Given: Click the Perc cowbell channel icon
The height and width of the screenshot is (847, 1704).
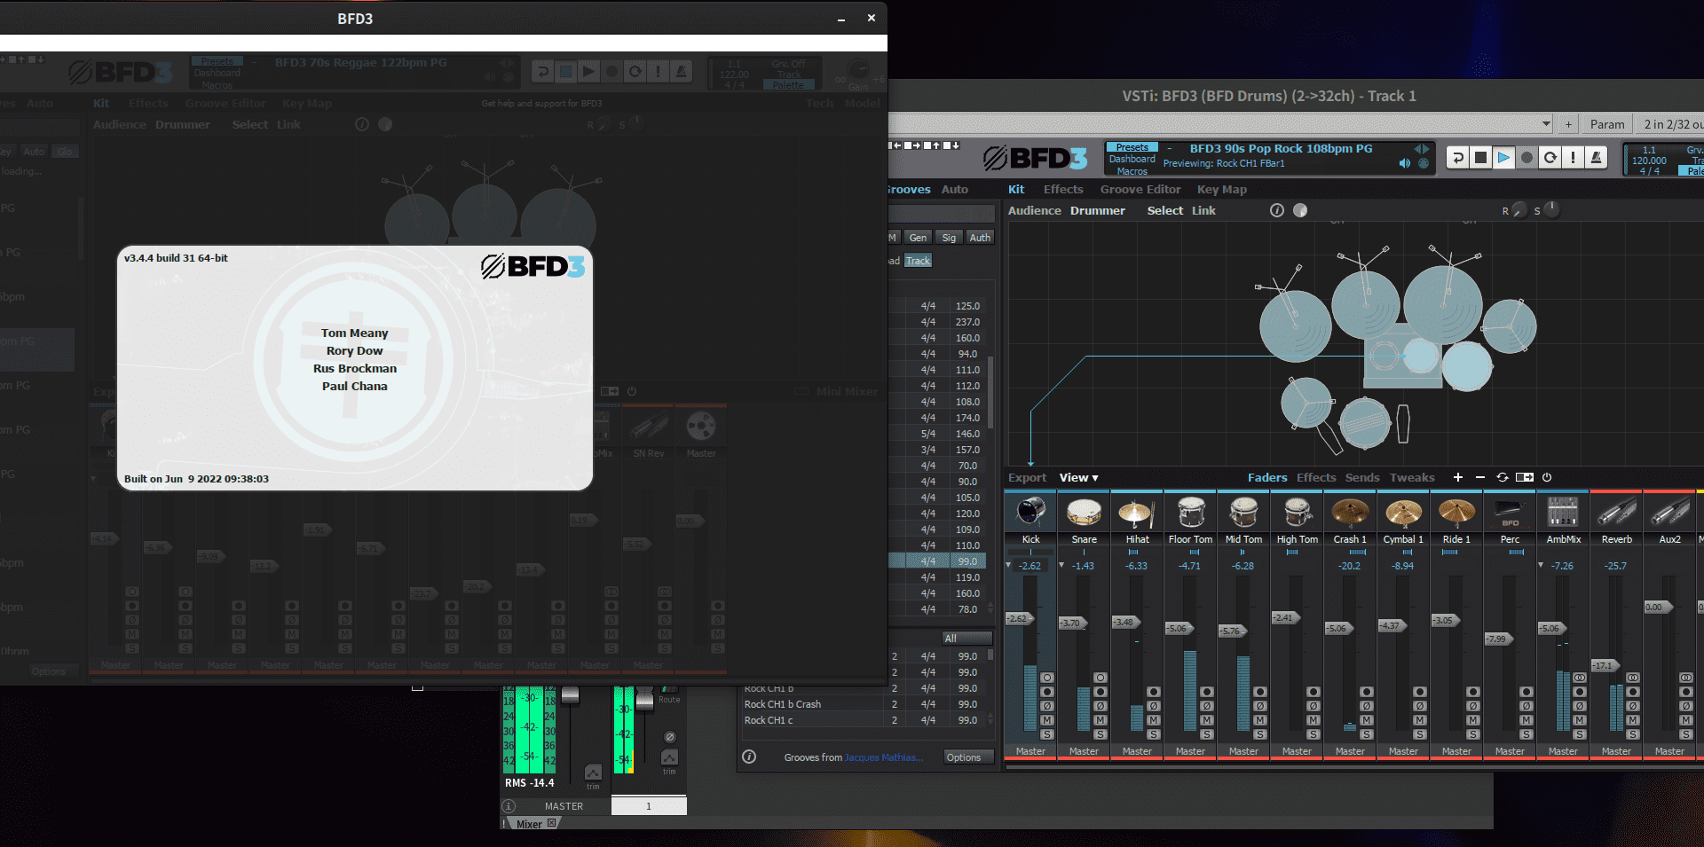Looking at the screenshot, I should (1510, 513).
